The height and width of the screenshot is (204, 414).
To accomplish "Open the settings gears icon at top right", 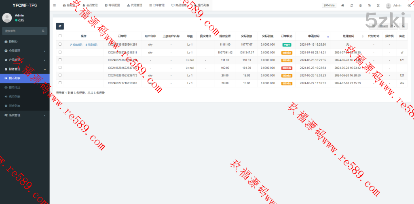I will tap(409, 6).
